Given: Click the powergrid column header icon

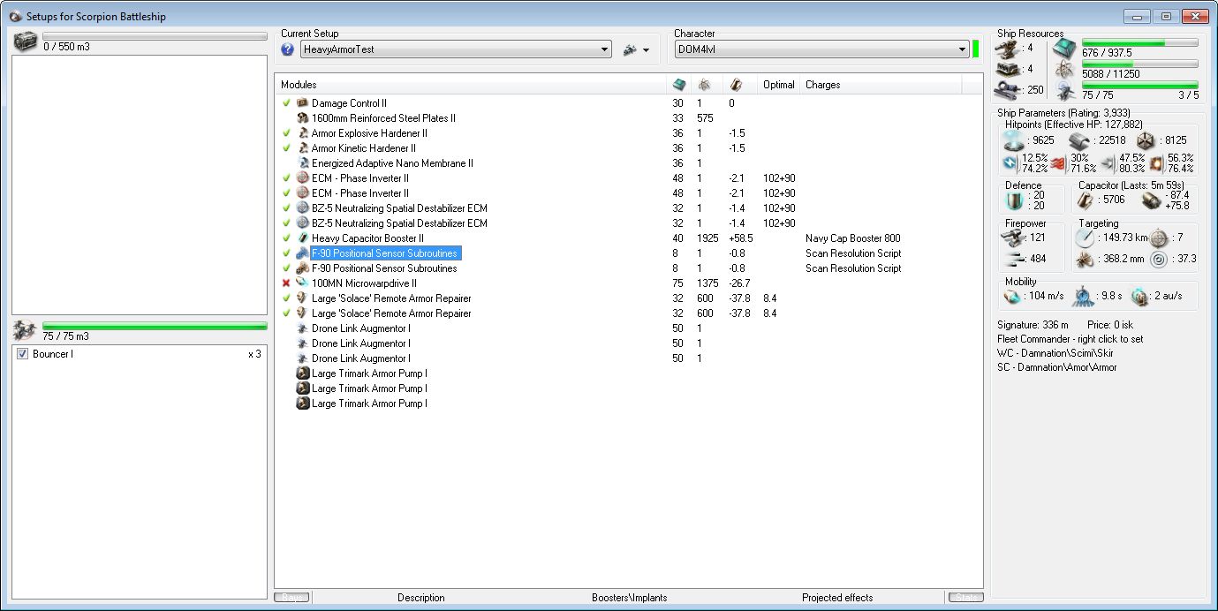Looking at the screenshot, I should (x=704, y=85).
